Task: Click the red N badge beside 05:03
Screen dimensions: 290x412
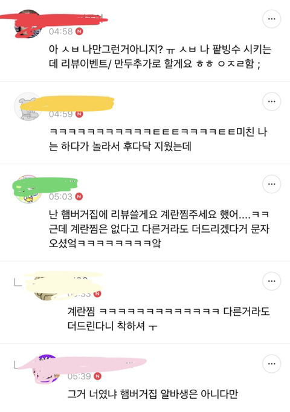Action: 79,196
